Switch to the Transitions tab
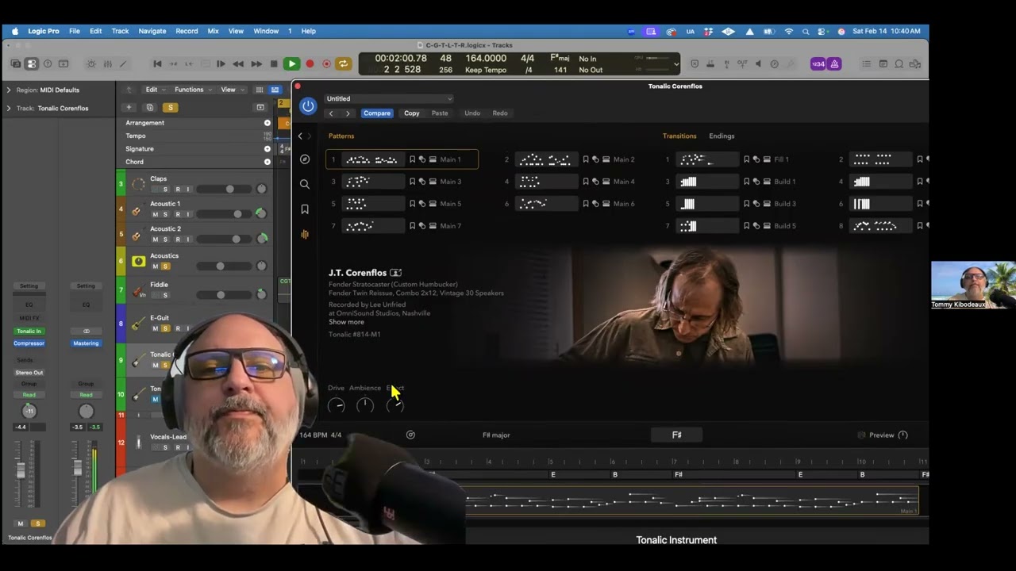Viewport: 1016px width, 571px height. 679,136
